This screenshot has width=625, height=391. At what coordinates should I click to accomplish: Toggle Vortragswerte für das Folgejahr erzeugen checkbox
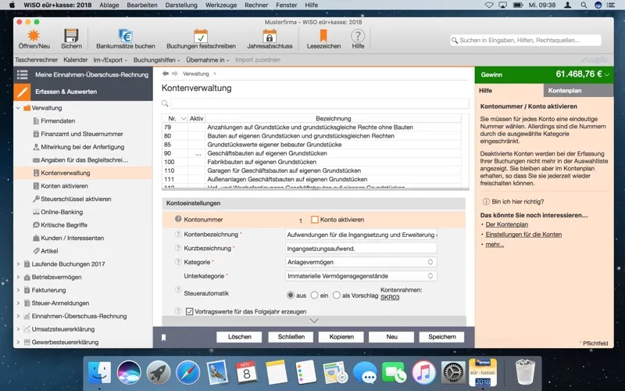(189, 311)
